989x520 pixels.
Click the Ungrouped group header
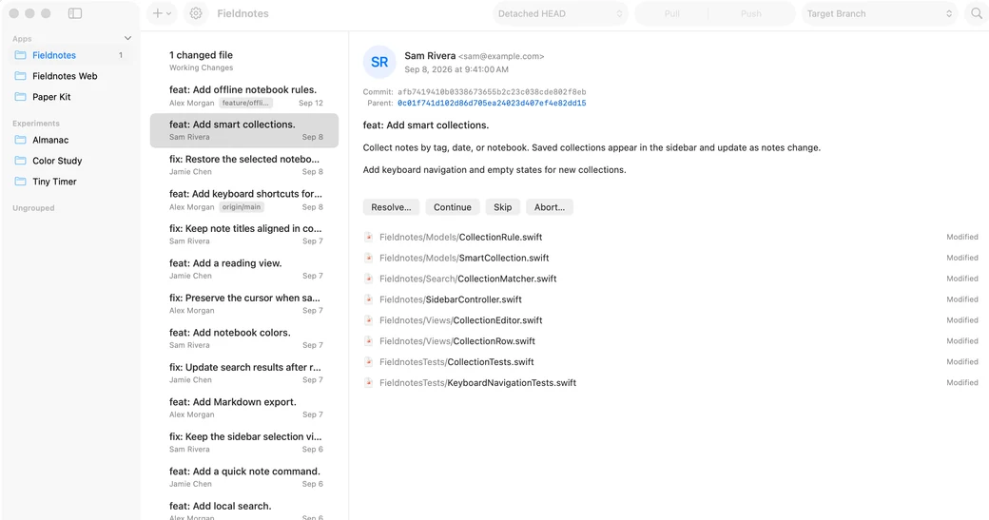33,208
